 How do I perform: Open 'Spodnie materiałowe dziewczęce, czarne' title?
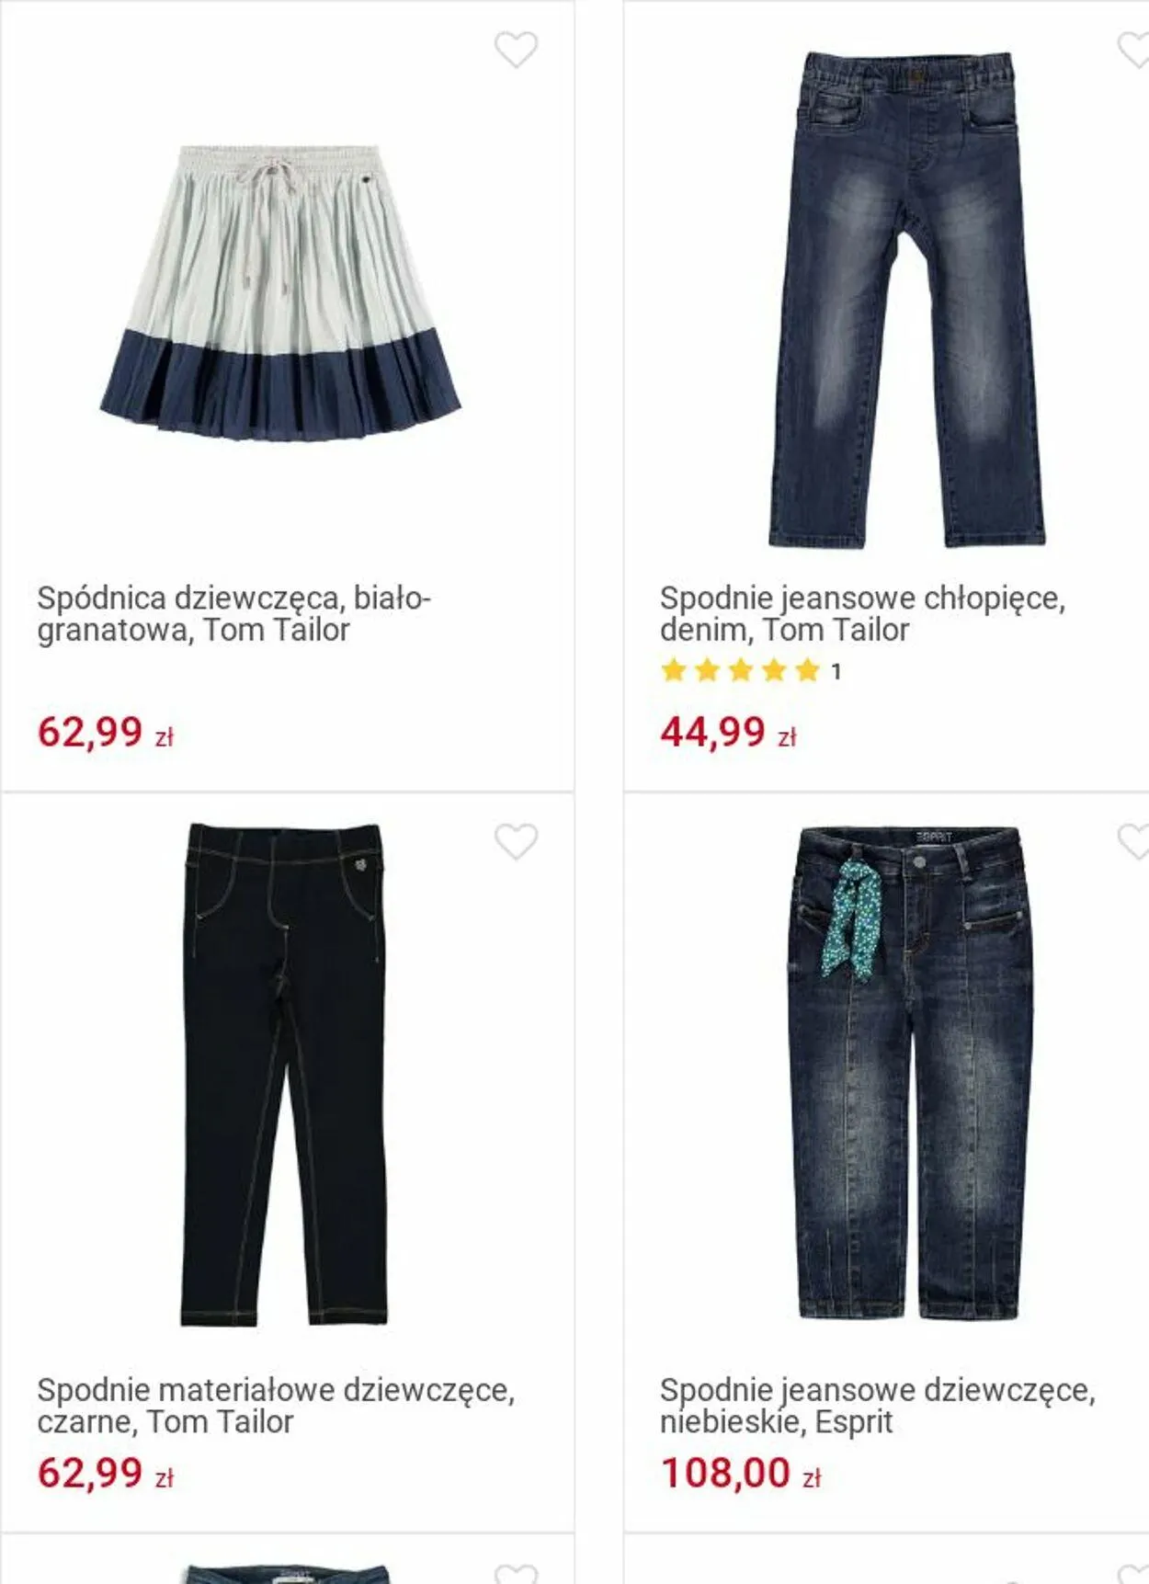click(276, 1406)
